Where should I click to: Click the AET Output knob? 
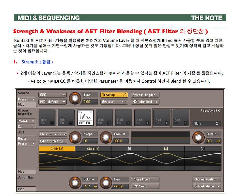coord(198,138)
